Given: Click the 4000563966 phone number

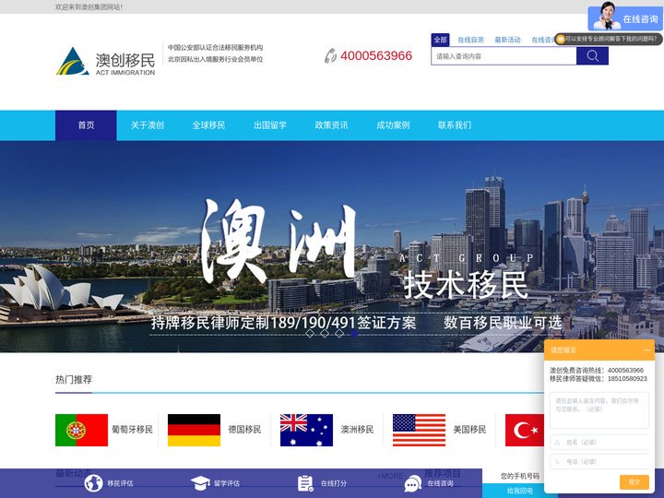Looking at the screenshot, I should [376, 55].
